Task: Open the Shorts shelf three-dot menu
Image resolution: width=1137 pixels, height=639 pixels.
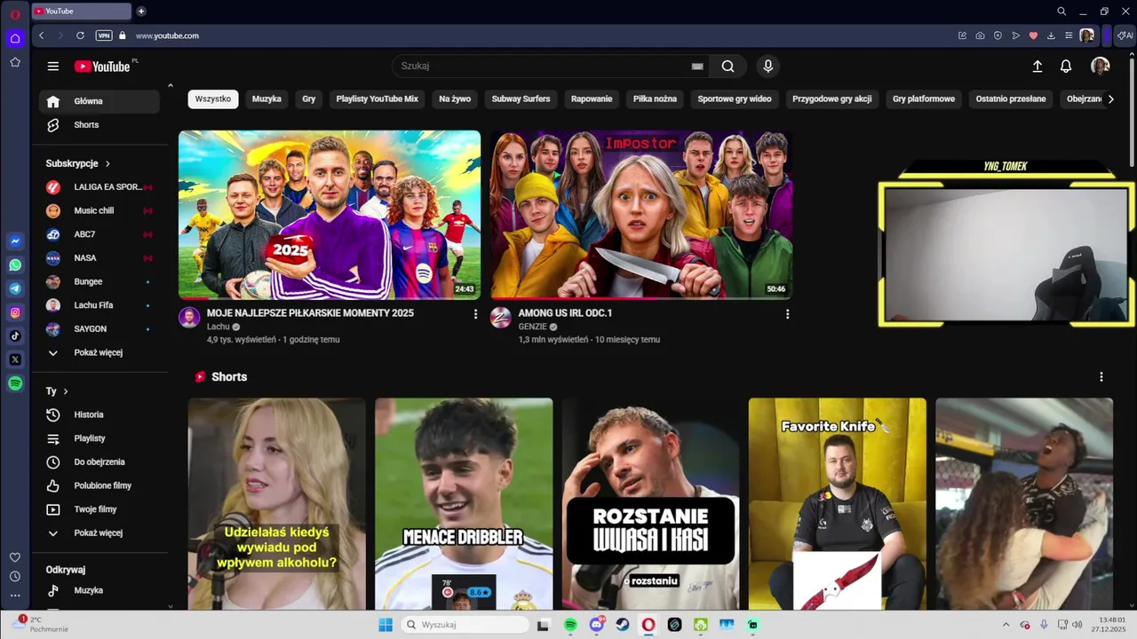Action: point(1101,377)
